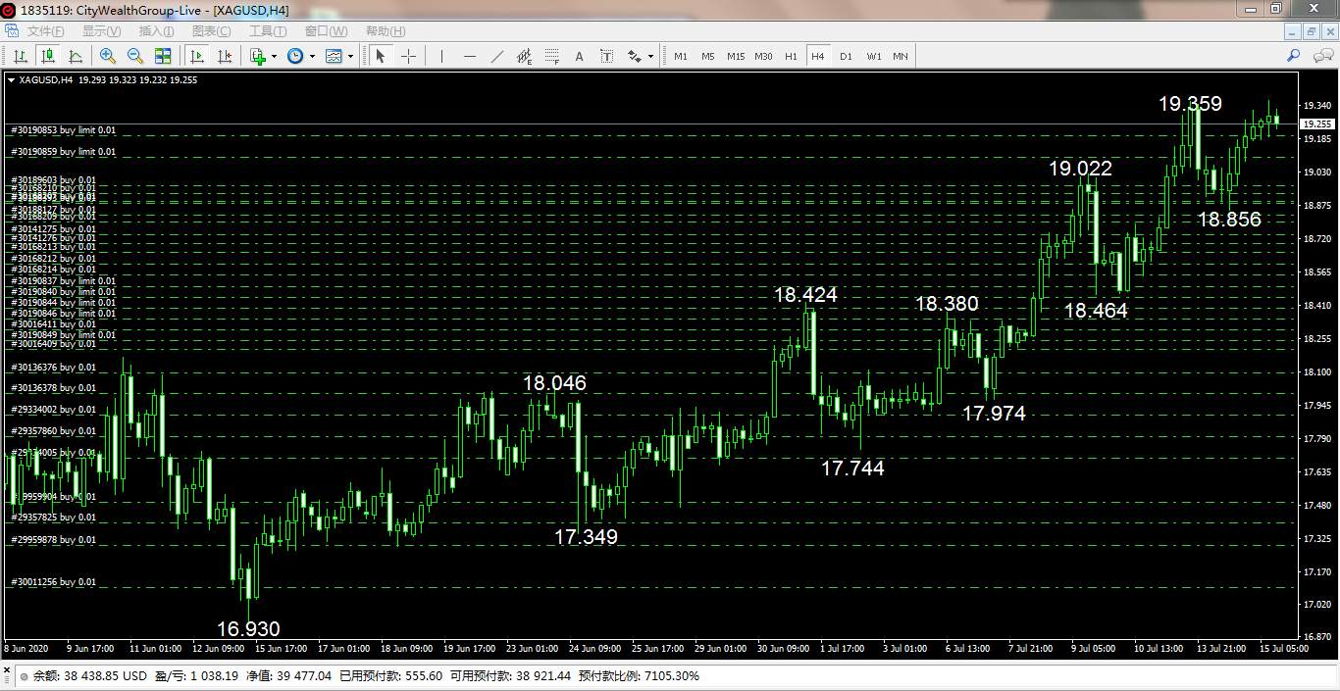Viewport: 1340px width, 691px height.
Task: Select order #30136376 buy label
Action: pos(53,368)
